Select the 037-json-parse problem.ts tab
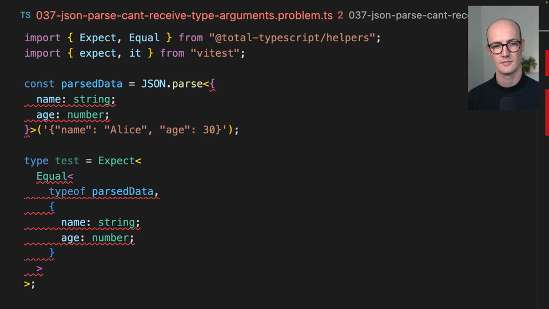Screen dimensions: 549x309 (184, 15)
